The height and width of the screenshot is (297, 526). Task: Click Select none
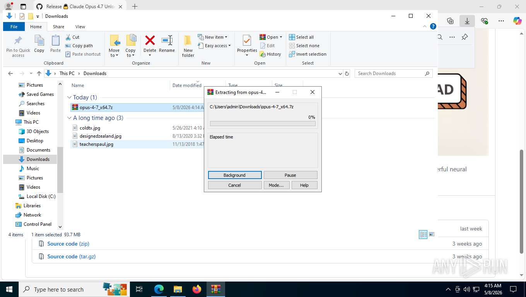pyautogui.click(x=304, y=46)
